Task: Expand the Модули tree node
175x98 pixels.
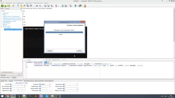Action: [2, 25]
